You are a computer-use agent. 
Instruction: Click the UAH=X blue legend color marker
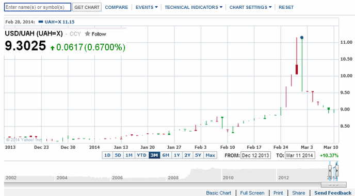(41, 22)
